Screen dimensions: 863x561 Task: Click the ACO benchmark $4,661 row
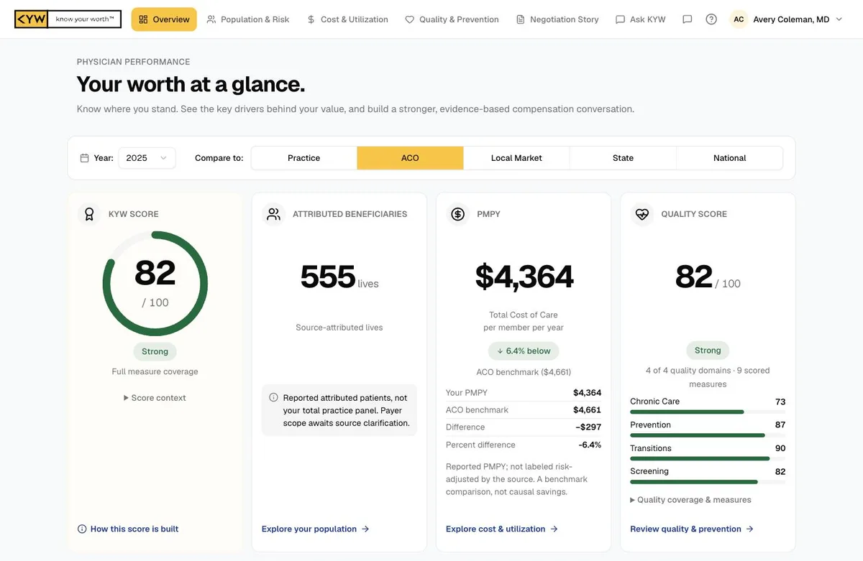tap(524, 410)
